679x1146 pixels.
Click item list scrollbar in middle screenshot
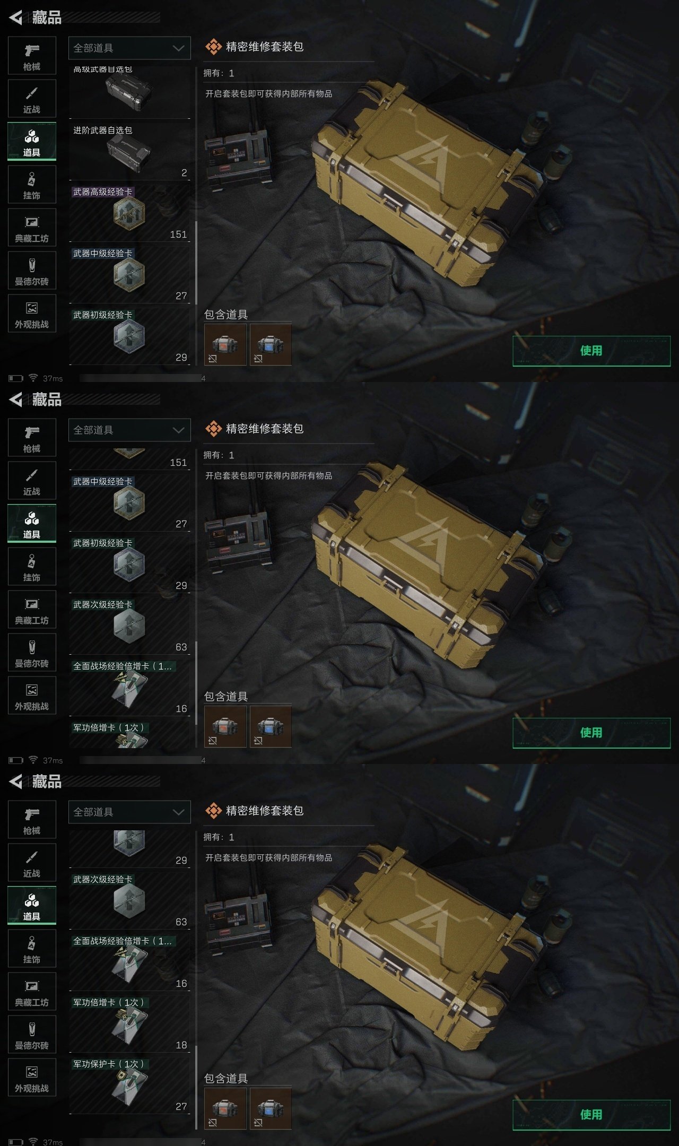pos(196,683)
